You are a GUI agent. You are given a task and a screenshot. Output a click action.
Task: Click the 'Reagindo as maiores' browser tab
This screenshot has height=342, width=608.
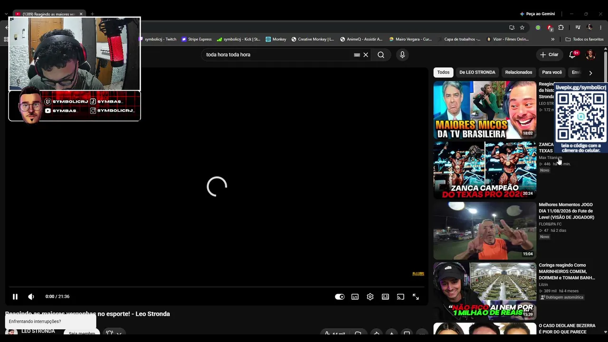[x=49, y=14]
